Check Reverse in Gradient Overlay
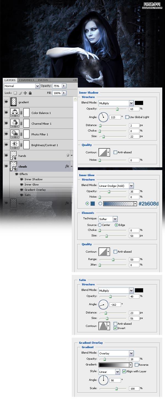 [x=136, y=365]
